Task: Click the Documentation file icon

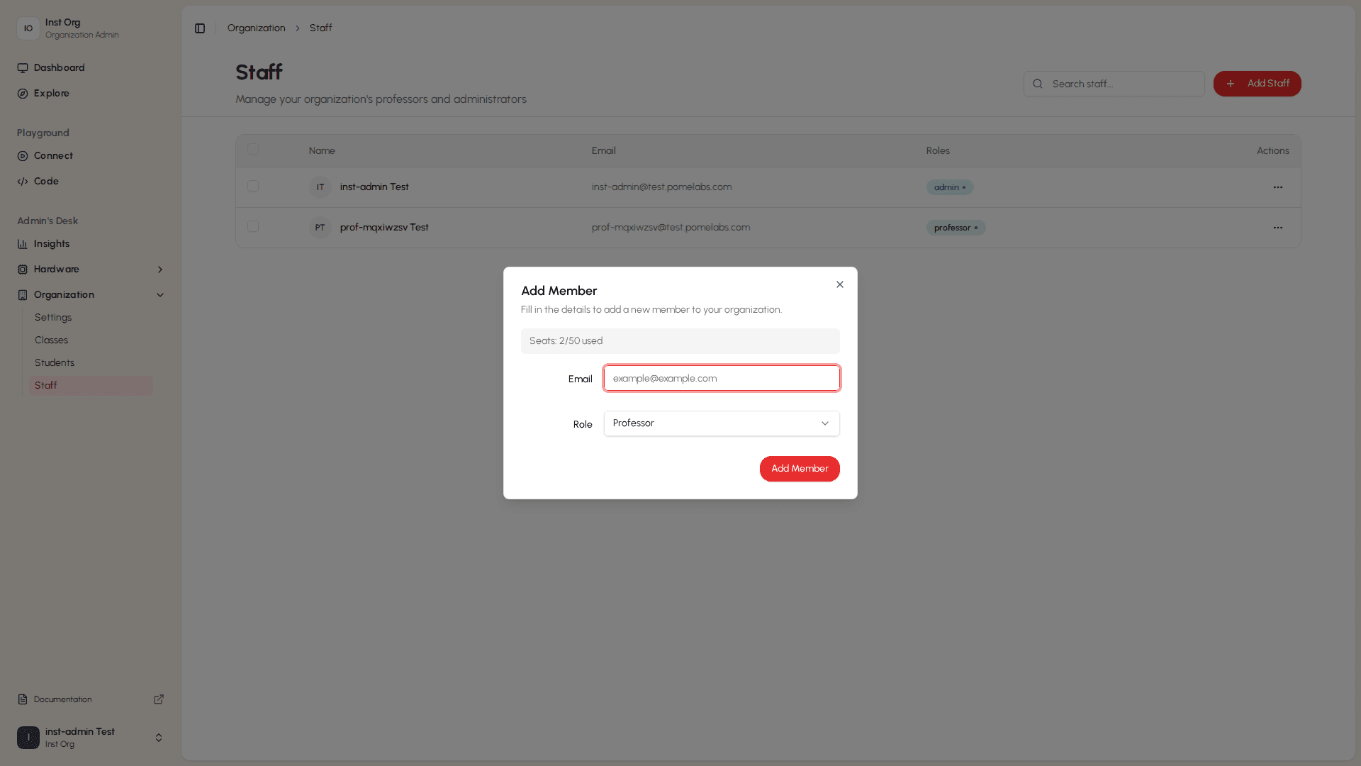Action: tap(23, 699)
